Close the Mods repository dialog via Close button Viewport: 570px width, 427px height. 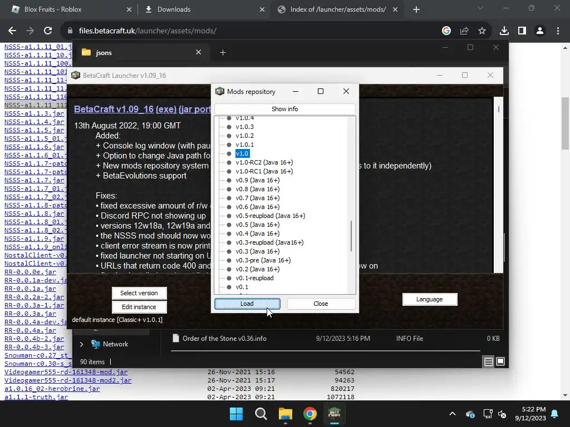coord(321,304)
